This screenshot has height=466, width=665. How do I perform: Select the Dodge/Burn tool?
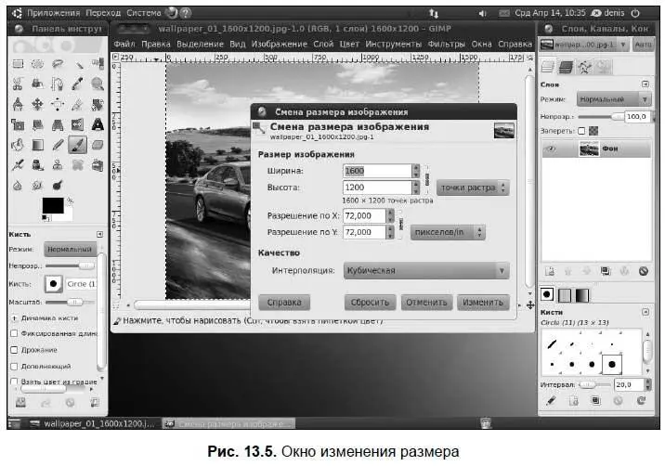coord(58,186)
